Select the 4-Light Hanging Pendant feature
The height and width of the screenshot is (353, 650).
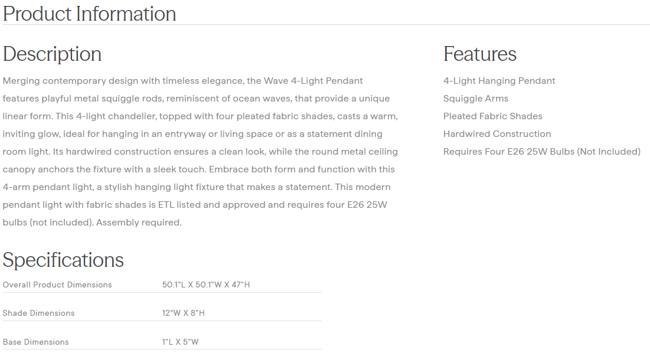499,81
